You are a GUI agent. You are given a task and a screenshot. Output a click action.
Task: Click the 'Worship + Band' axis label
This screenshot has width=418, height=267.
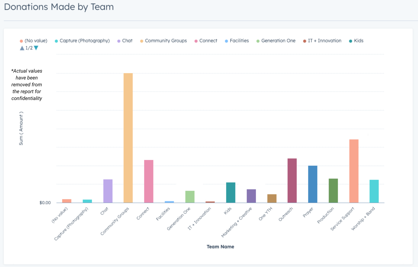[363, 219]
